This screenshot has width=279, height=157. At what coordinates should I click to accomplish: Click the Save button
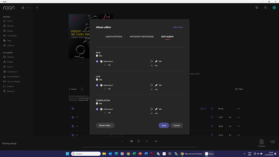164,125
